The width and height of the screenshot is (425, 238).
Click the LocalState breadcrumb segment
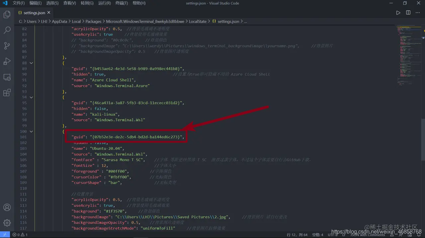(198, 21)
